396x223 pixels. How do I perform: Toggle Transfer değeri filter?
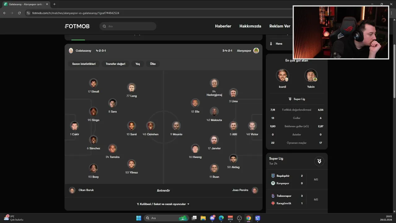115,64
